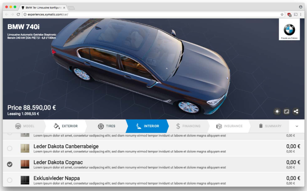Viewport: 307px width, 191px height.
Task: Toggle the lighting sun icon
Action: [x=277, y=111]
